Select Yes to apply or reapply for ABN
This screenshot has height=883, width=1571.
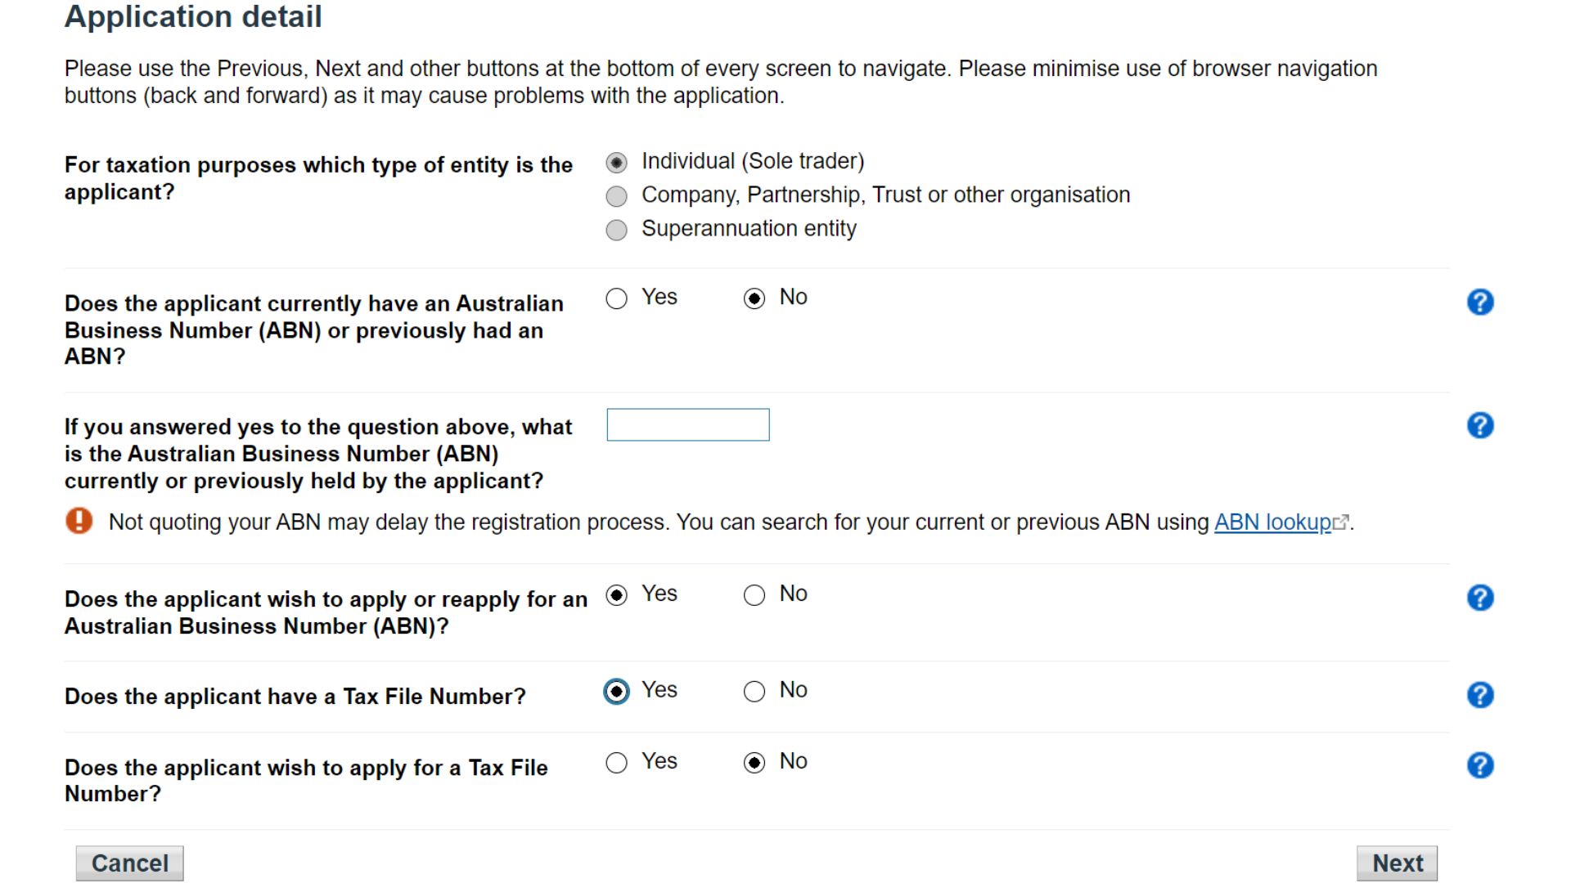[x=617, y=595]
